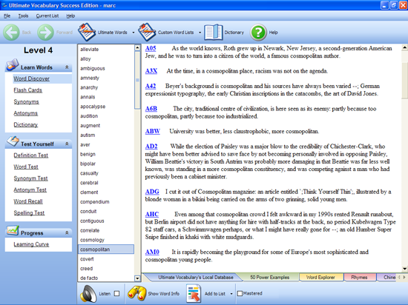Collapse the Learn Words section
Screen dimensions: 408x305
(x=67, y=67)
